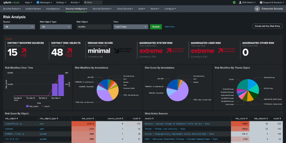Open the Security Intelligence menu
286x143 pixels.
[x=77, y=9]
